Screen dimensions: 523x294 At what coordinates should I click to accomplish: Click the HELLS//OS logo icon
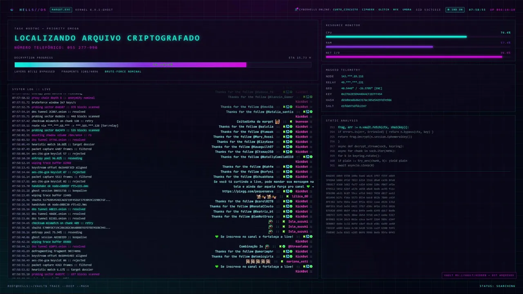point(12,9)
